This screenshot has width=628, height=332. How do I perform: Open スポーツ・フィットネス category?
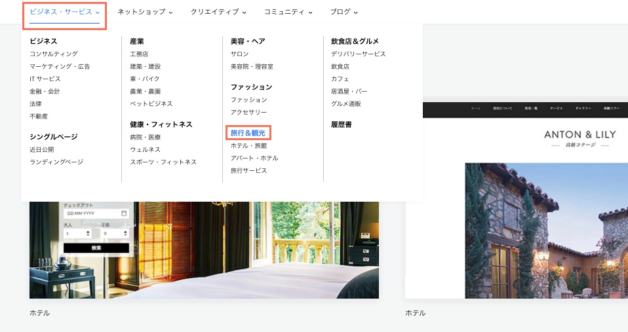coord(163,162)
